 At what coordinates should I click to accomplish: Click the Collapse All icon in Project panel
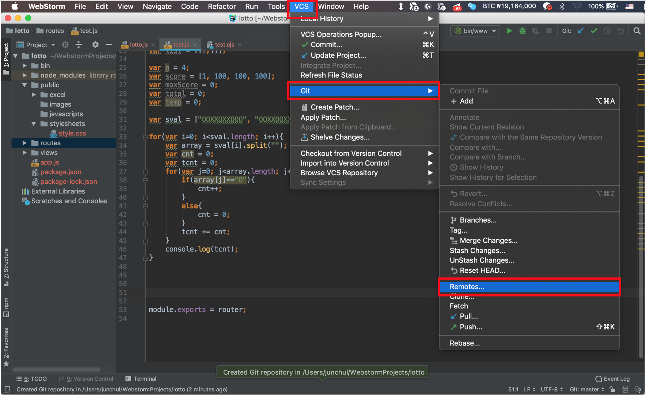pos(79,45)
